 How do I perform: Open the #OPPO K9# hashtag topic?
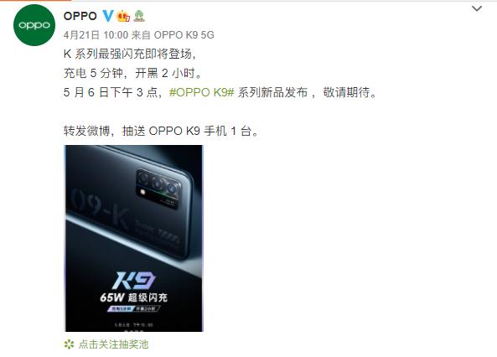(202, 92)
